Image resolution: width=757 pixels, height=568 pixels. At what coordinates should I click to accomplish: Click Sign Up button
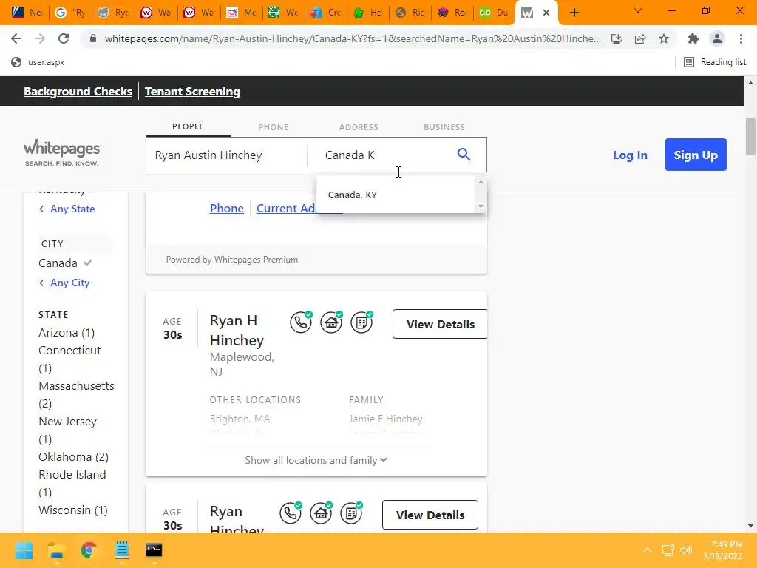click(696, 155)
